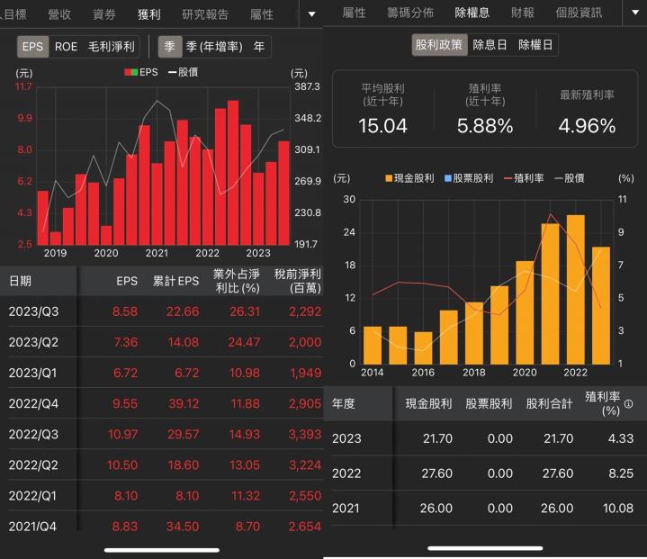This screenshot has height=559, width=647.
Task: Show the 除息日 view
Action: pos(490,44)
